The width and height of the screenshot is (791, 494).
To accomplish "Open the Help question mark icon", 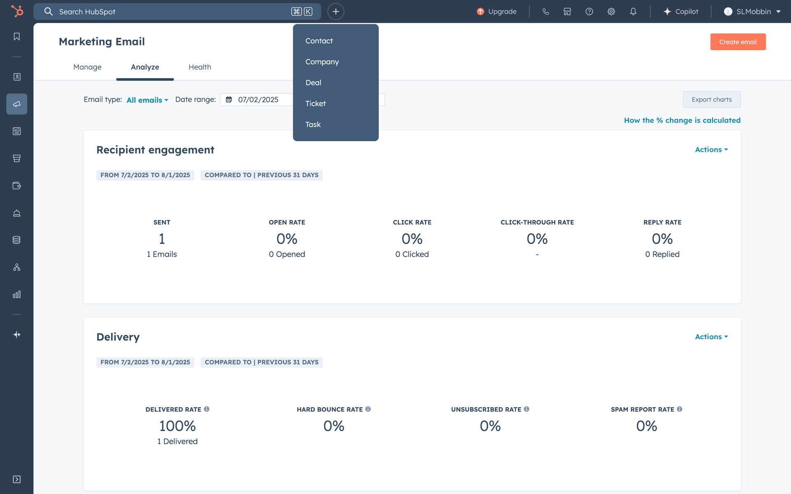I will click(589, 12).
